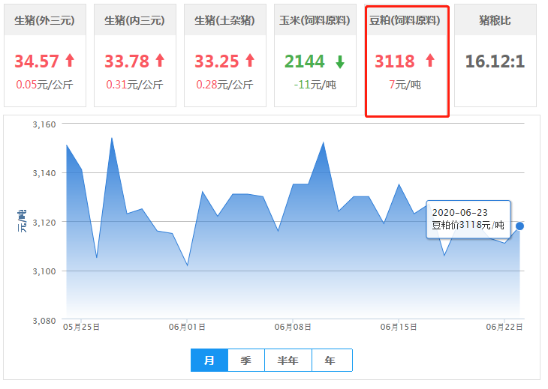Click the red up arrow beside 33.78
This screenshot has height=389, width=548.
(159, 61)
